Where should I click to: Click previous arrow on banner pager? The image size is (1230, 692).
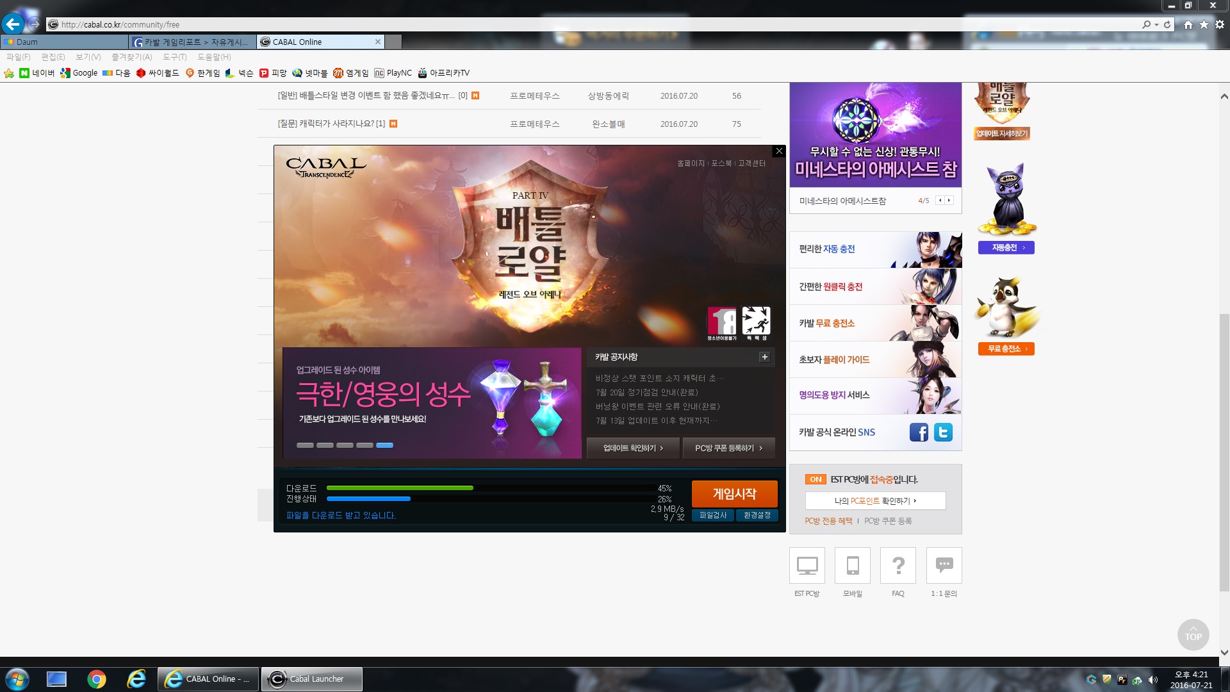point(940,201)
